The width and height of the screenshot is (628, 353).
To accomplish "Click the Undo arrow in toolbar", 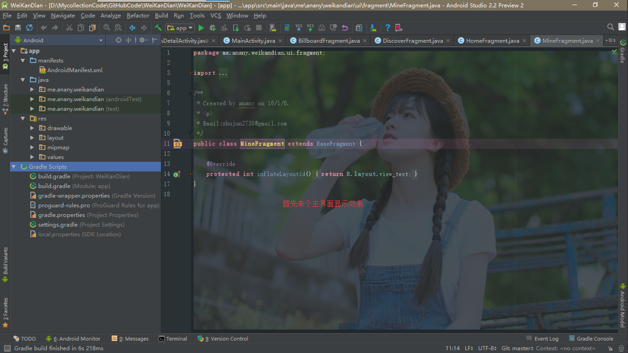I will (x=44, y=28).
